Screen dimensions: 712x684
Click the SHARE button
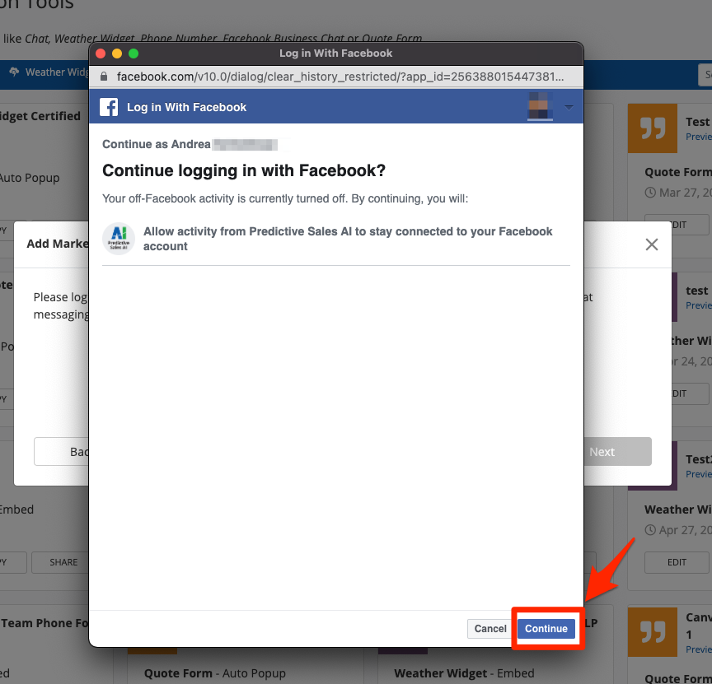63,562
